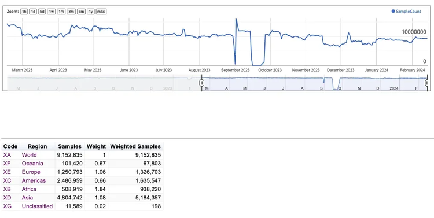The image size is (434, 218).
Task: Select 3m zoom range
Action: click(x=71, y=12)
